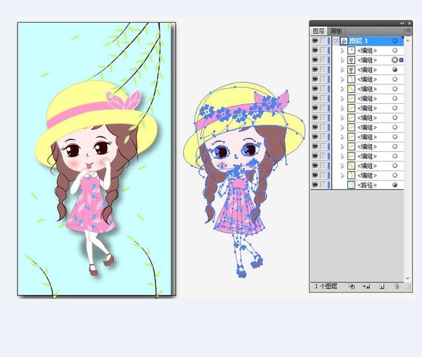Expand the second-to-last <编组> group

[343, 166]
